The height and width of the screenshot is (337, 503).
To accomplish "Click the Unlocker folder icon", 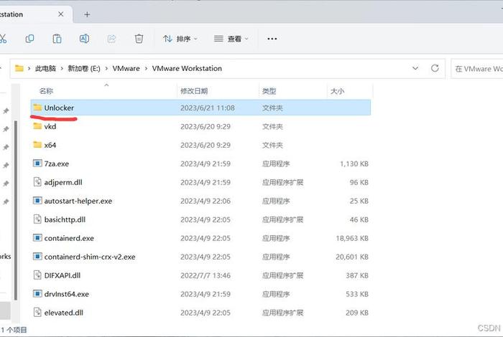I will pyautogui.click(x=37, y=108).
